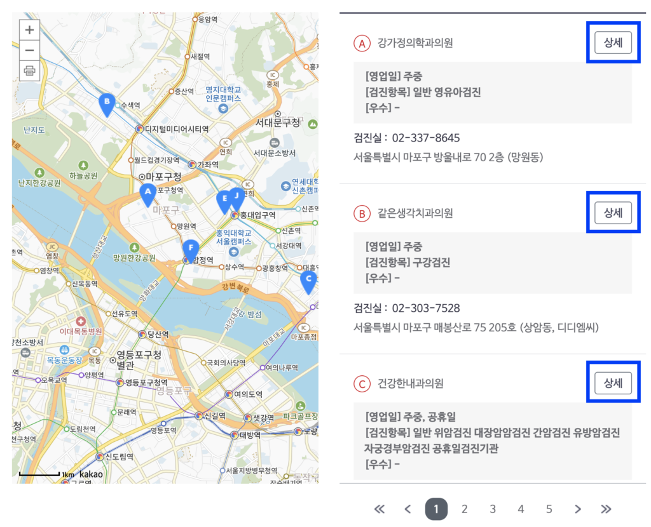Screen dimensions: 651x527
Task: Print the map view
Action: click(x=29, y=70)
